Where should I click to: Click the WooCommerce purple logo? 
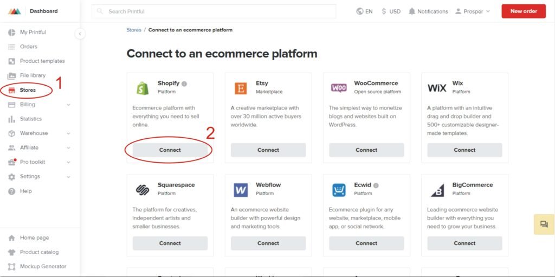tap(339, 88)
